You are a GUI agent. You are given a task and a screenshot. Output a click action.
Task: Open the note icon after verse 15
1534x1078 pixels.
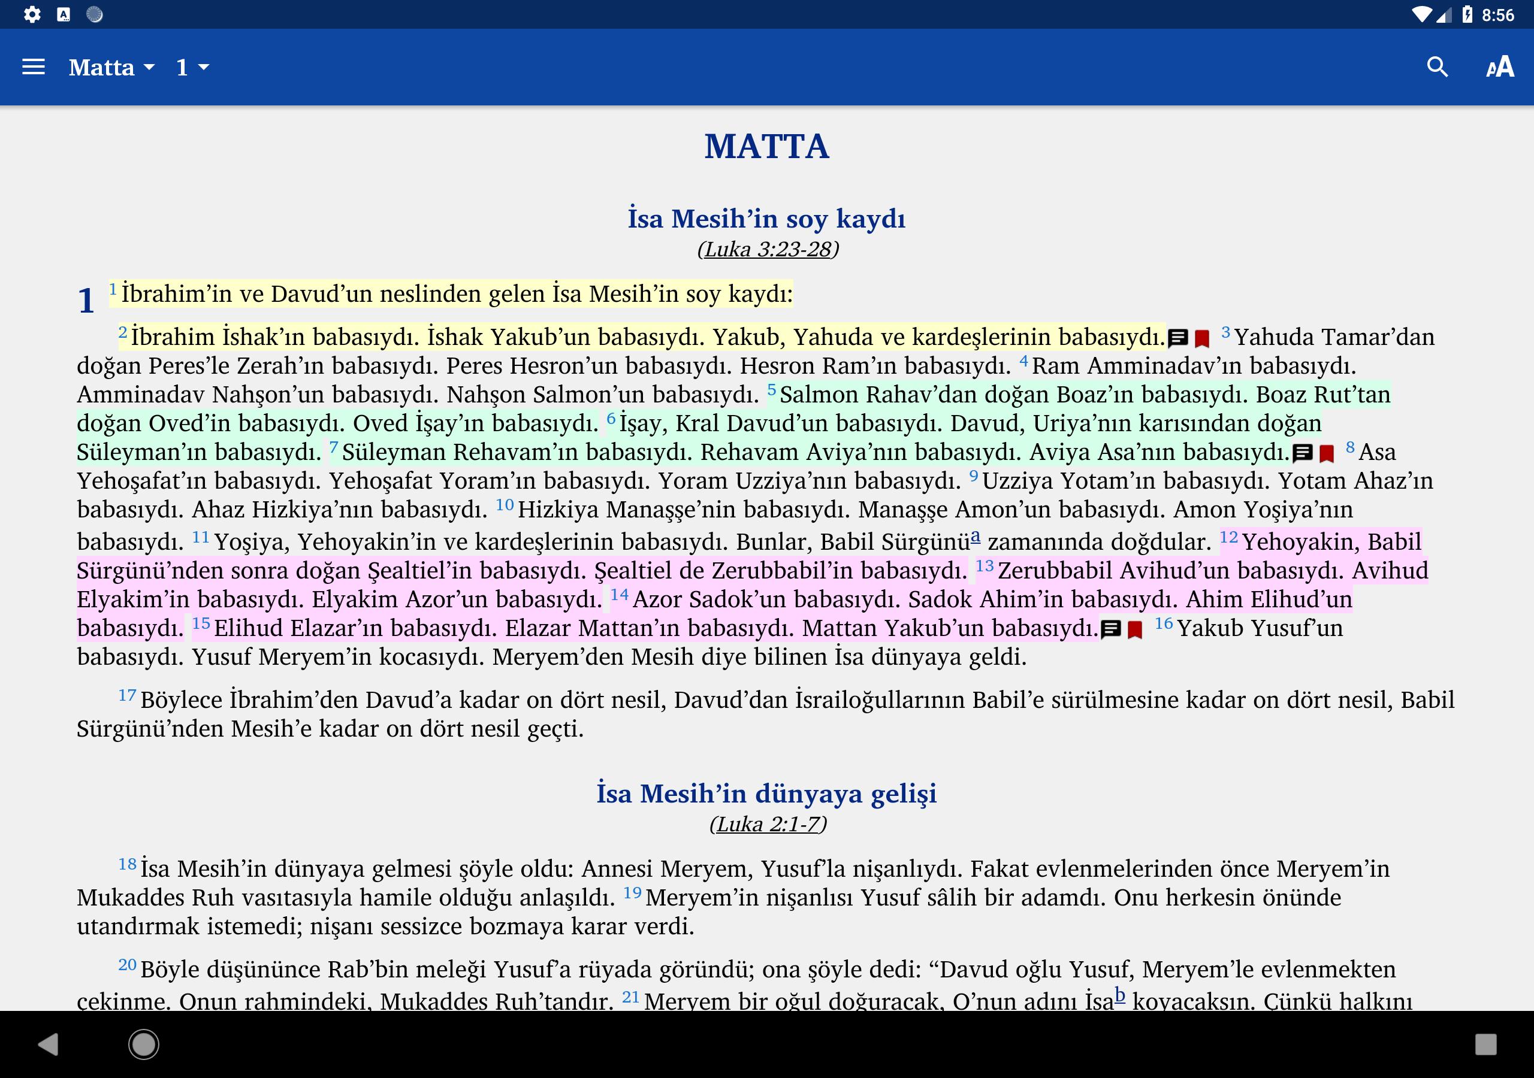pyautogui.click(x=1110, y=629)
